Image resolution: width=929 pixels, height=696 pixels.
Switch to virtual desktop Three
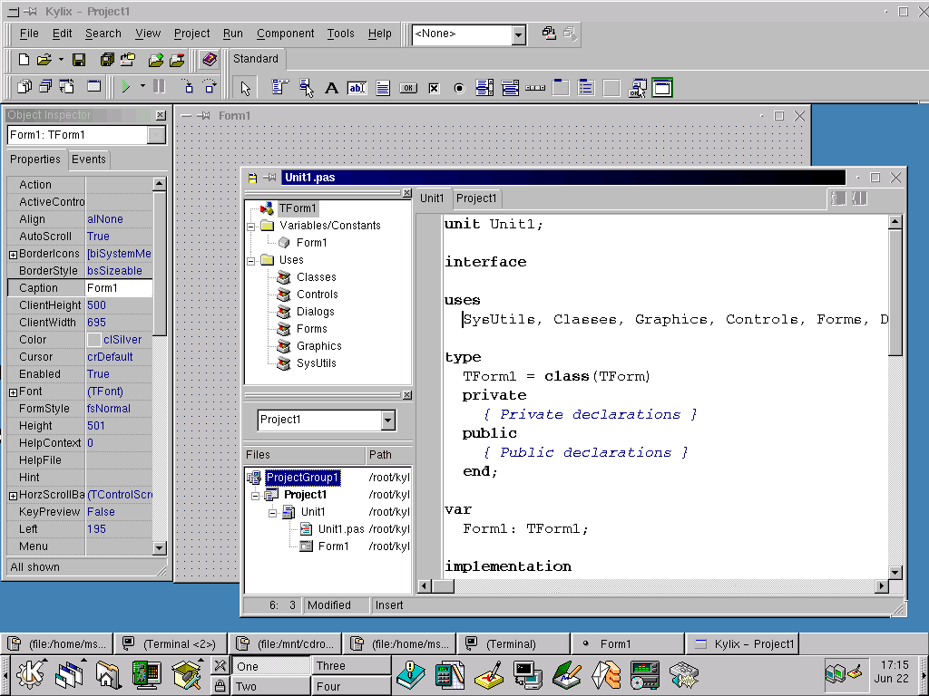tap(351, 666)
